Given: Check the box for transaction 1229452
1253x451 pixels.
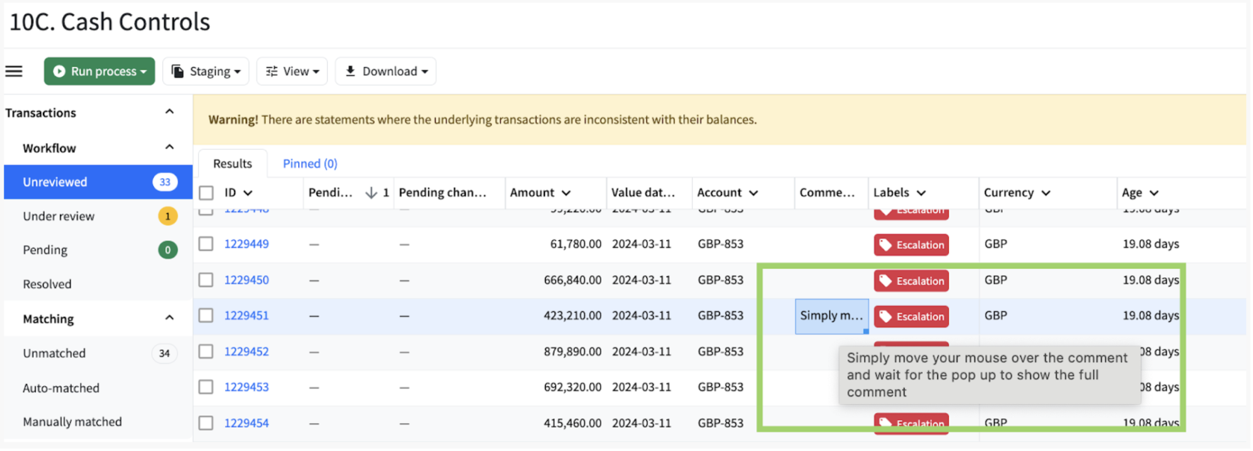Looking at the screenshot, I should click(206, 351).
